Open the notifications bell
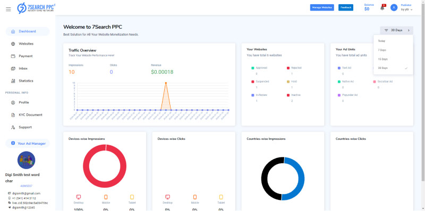Viewport: 425px width, 211px height. coord(382,8)
